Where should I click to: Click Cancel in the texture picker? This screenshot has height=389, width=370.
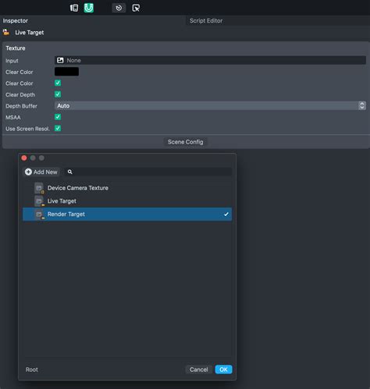point(198,370)
